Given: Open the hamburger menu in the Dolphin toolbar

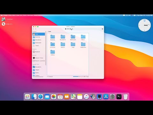Looking at the screenshot, I should point(102,29).
